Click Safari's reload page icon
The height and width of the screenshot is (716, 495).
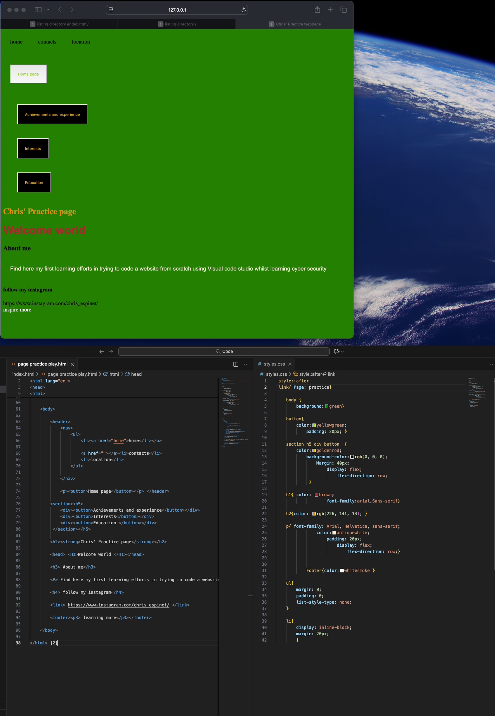point(243,10)
